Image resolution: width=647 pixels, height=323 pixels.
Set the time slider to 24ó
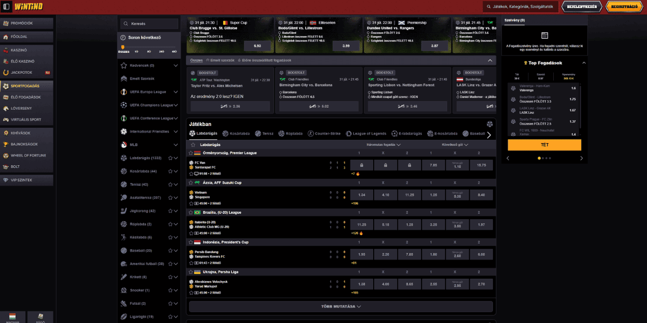click(161, 51)
